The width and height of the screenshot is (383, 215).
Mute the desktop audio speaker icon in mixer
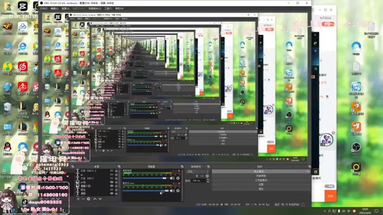tap(172, 178)
